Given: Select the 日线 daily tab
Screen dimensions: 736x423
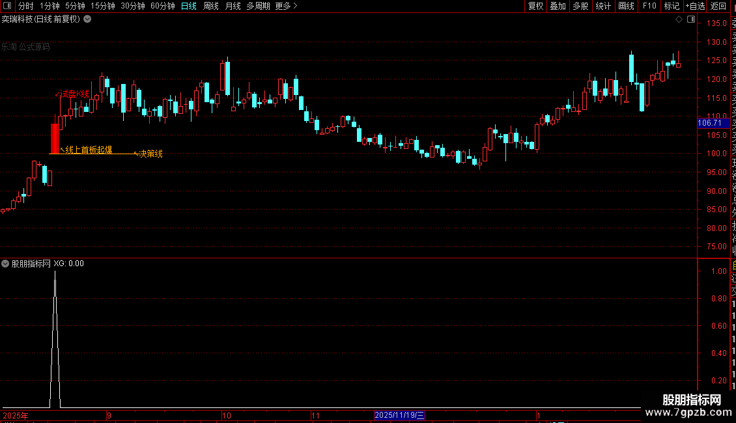Looking at the screenshot, I should coord(189,6).
